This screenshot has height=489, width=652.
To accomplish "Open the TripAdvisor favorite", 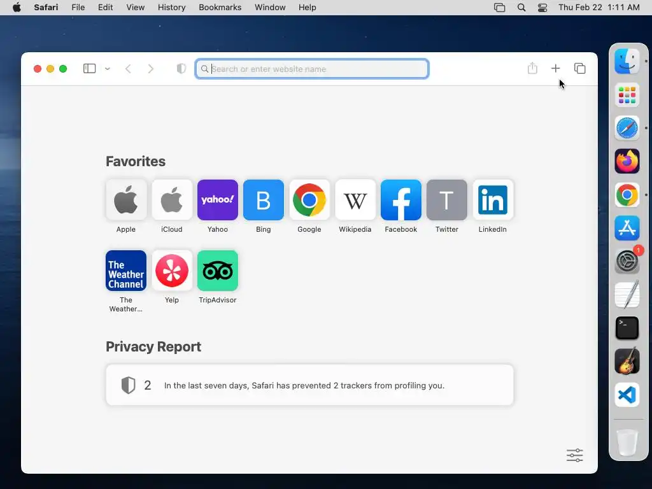I will point(218,271).
